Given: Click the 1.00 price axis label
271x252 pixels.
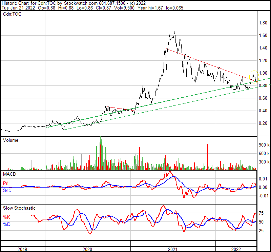Looking at the screenshot, I should click(263, 73).
